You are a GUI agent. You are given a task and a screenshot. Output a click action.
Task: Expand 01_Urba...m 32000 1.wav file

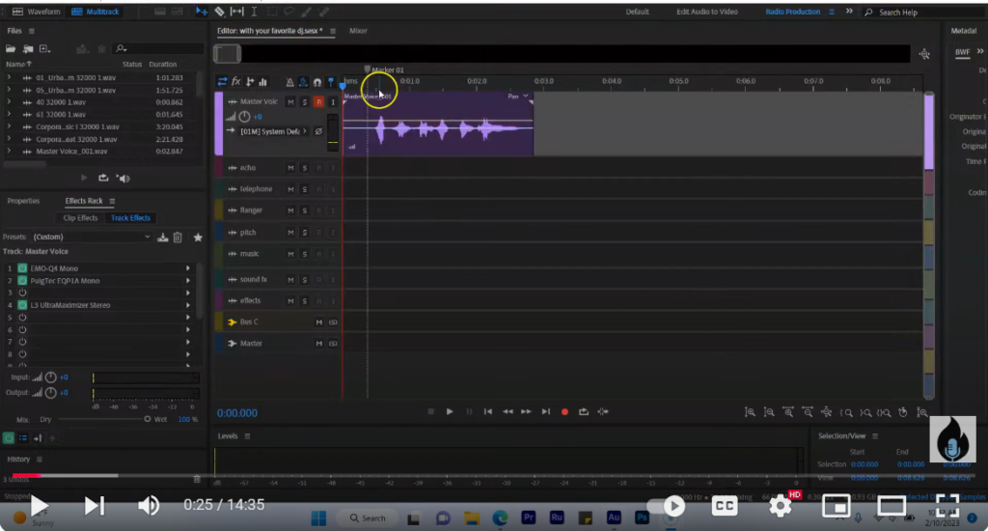coord(9,77)
